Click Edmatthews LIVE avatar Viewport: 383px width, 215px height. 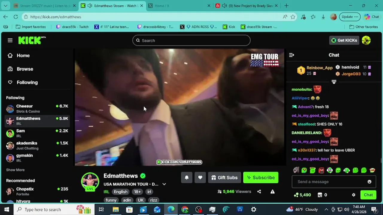pos(90,181)
